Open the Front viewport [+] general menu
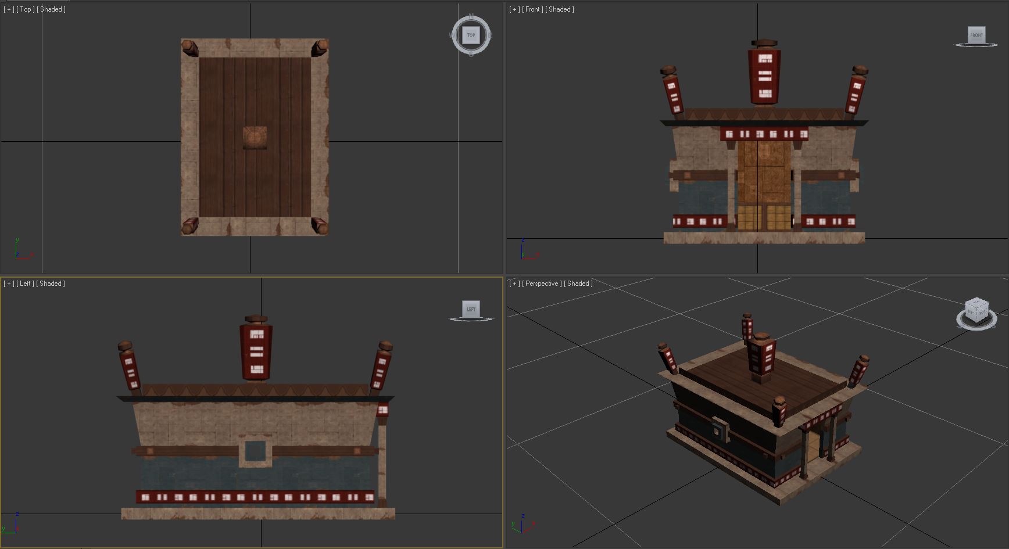The image size is (1009, 549). coord(514,9)
